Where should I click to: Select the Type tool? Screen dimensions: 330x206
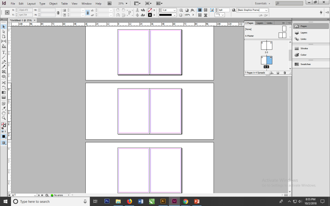4,52
